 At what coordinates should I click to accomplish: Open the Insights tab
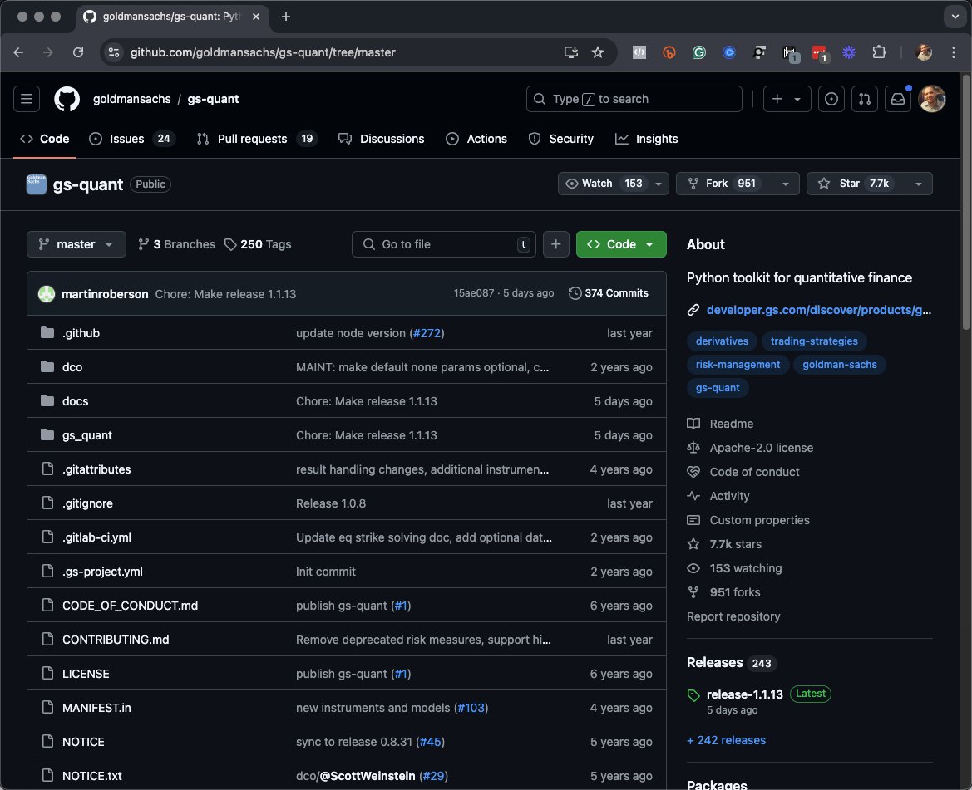tap(647, 140)
